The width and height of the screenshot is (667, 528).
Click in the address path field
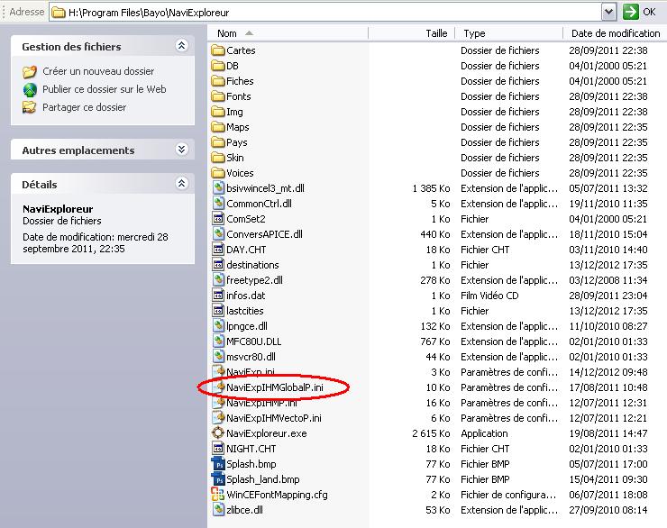point(325,13)
